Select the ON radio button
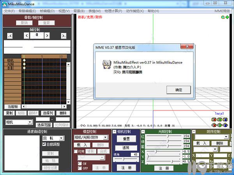 tap(80, 163)
